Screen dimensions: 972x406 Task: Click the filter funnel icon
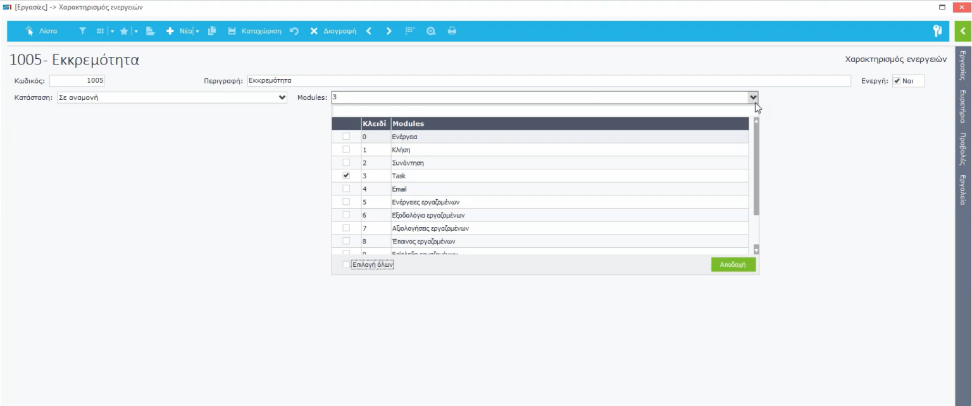coord(82,31)
